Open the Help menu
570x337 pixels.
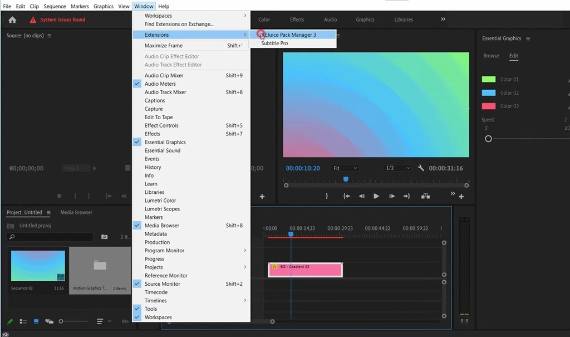tap(164, 6)
